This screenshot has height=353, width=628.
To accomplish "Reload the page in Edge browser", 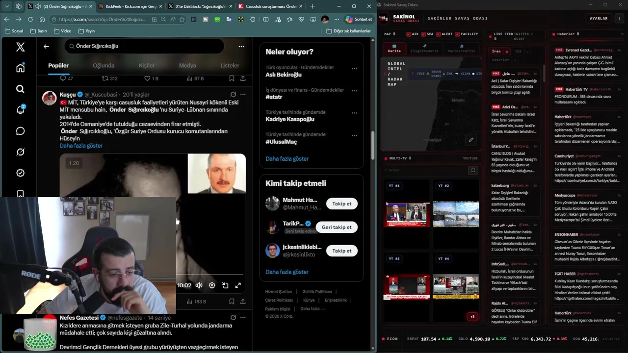I will (30, 19).
